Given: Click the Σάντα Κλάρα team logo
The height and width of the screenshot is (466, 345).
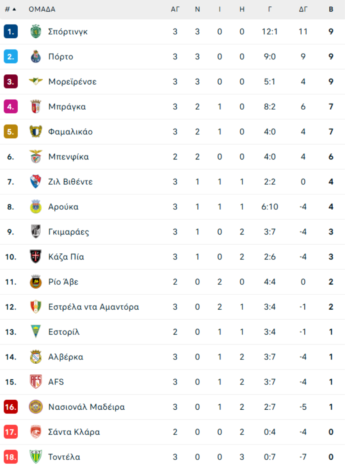Looking at the screenshot, I should [x=36, y=432].
